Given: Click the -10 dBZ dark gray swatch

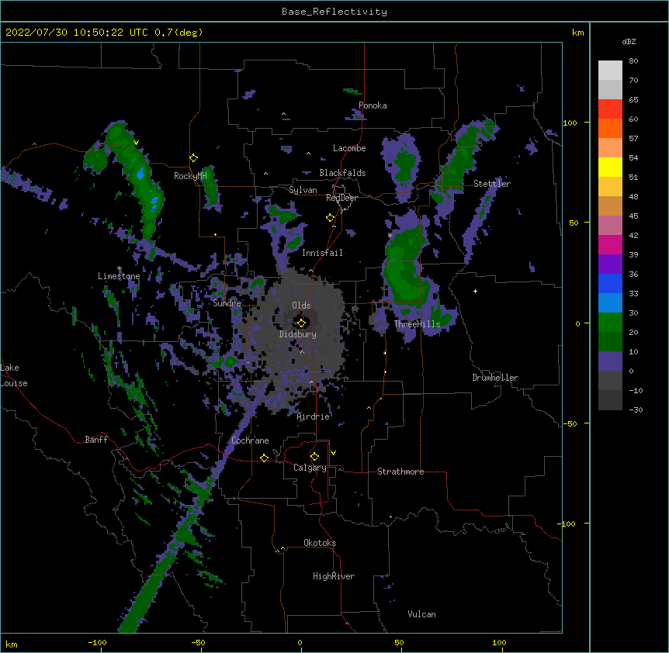Looking at the screenshot, I should point(610,400).
